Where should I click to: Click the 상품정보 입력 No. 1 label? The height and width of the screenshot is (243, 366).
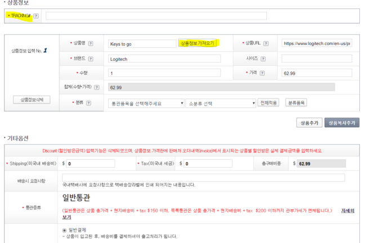tap(29, 51)
